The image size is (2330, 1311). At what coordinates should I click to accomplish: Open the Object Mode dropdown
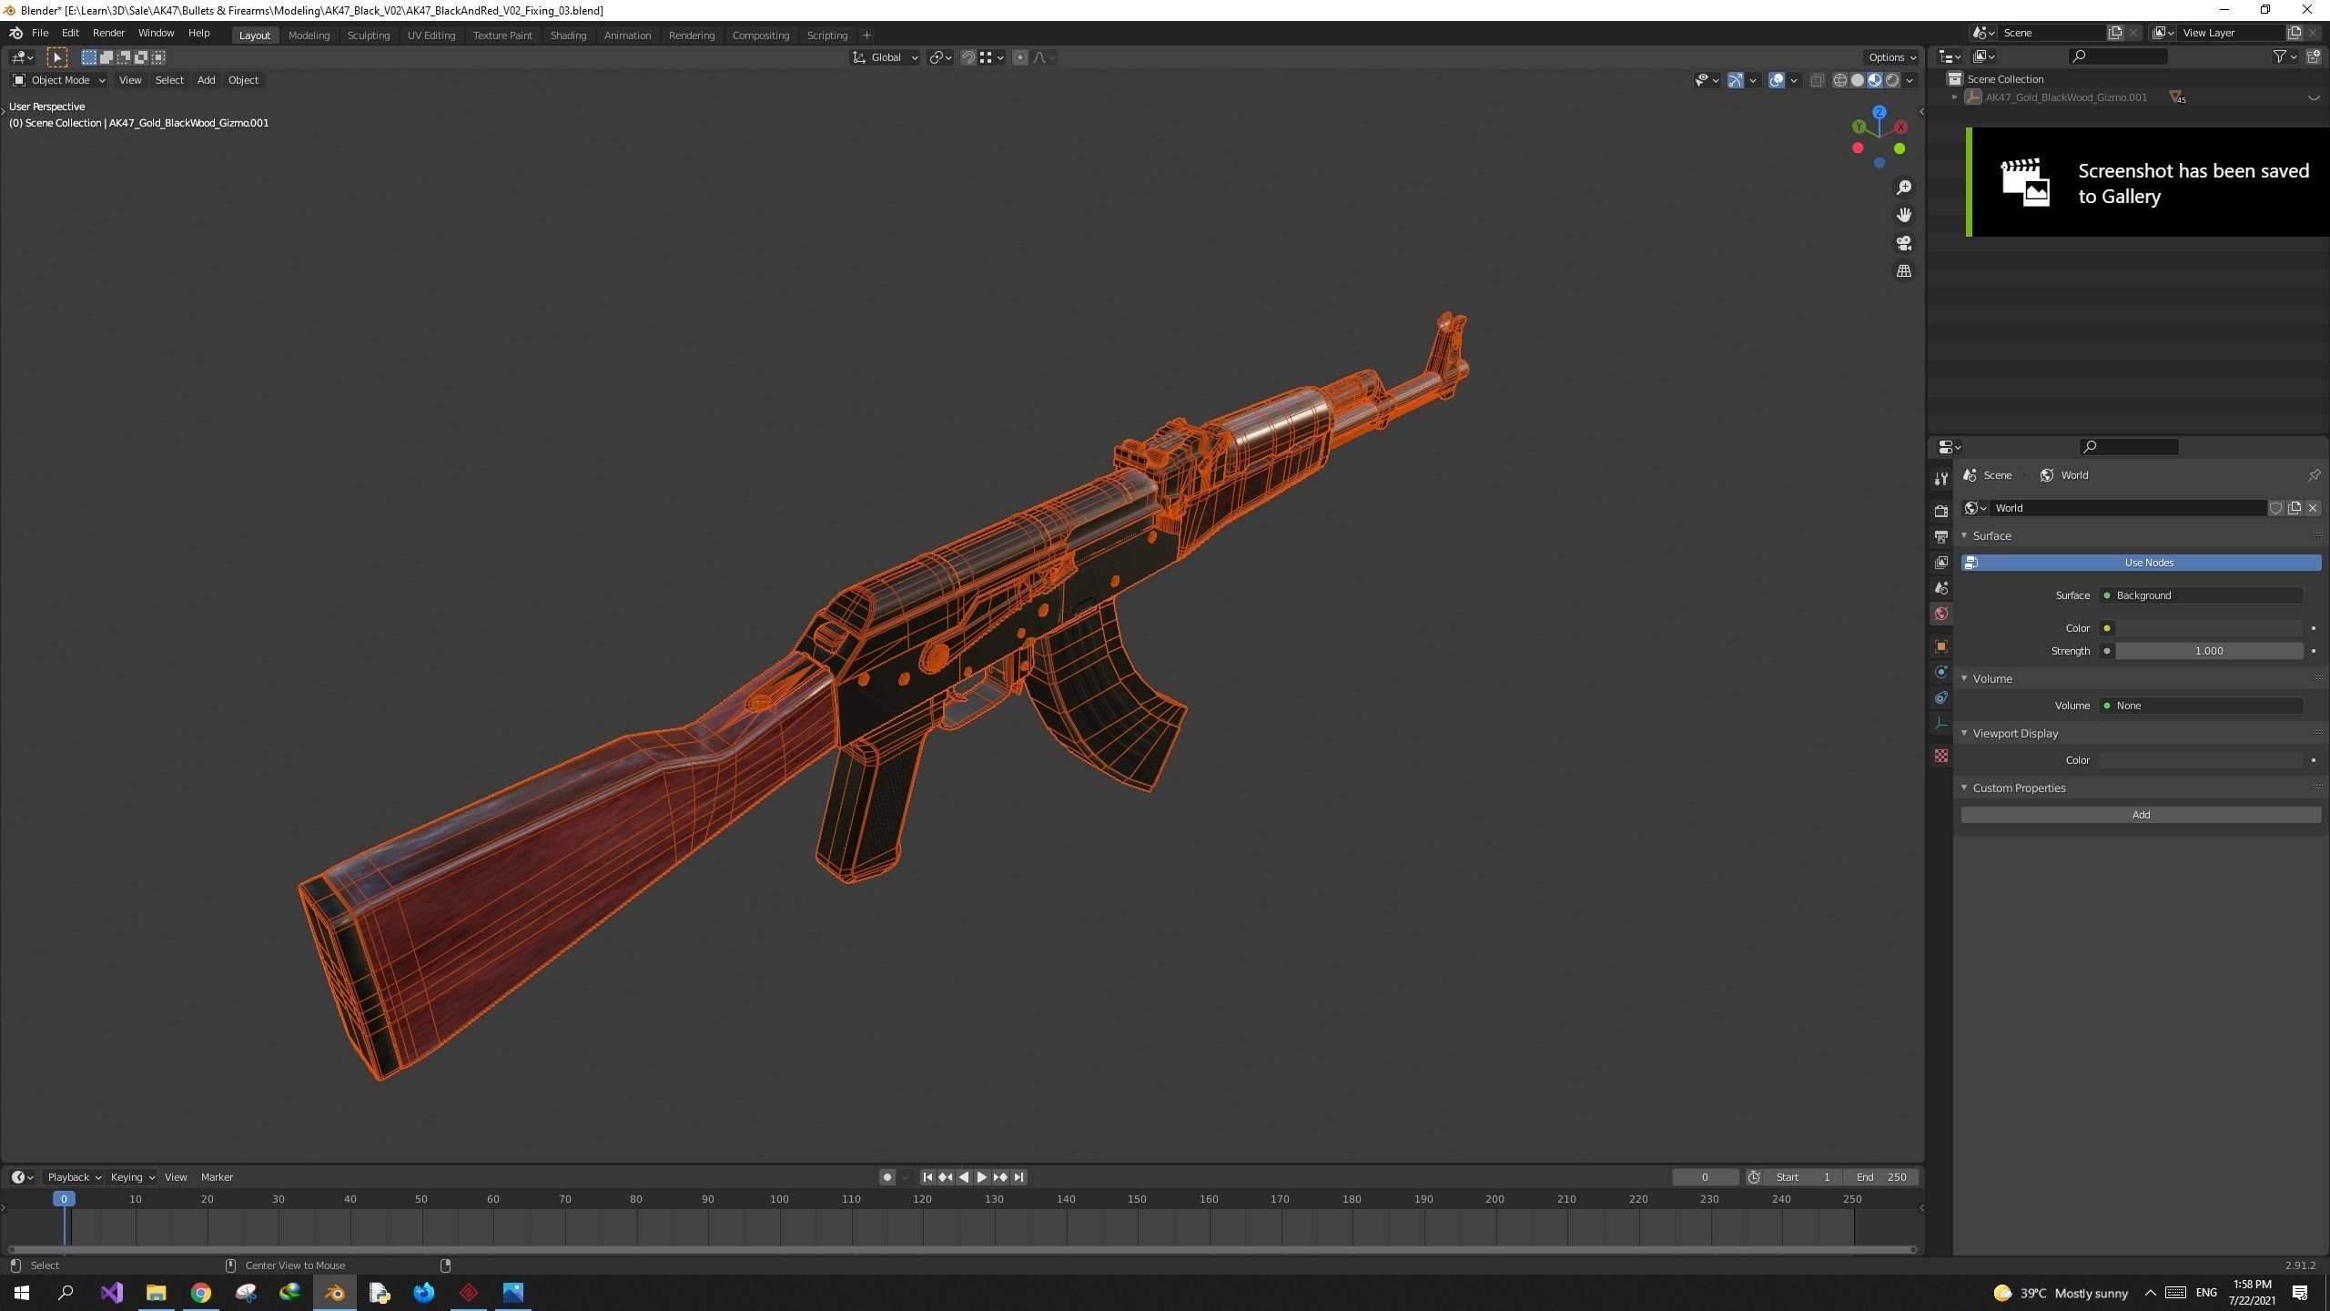tap(58, 80)
